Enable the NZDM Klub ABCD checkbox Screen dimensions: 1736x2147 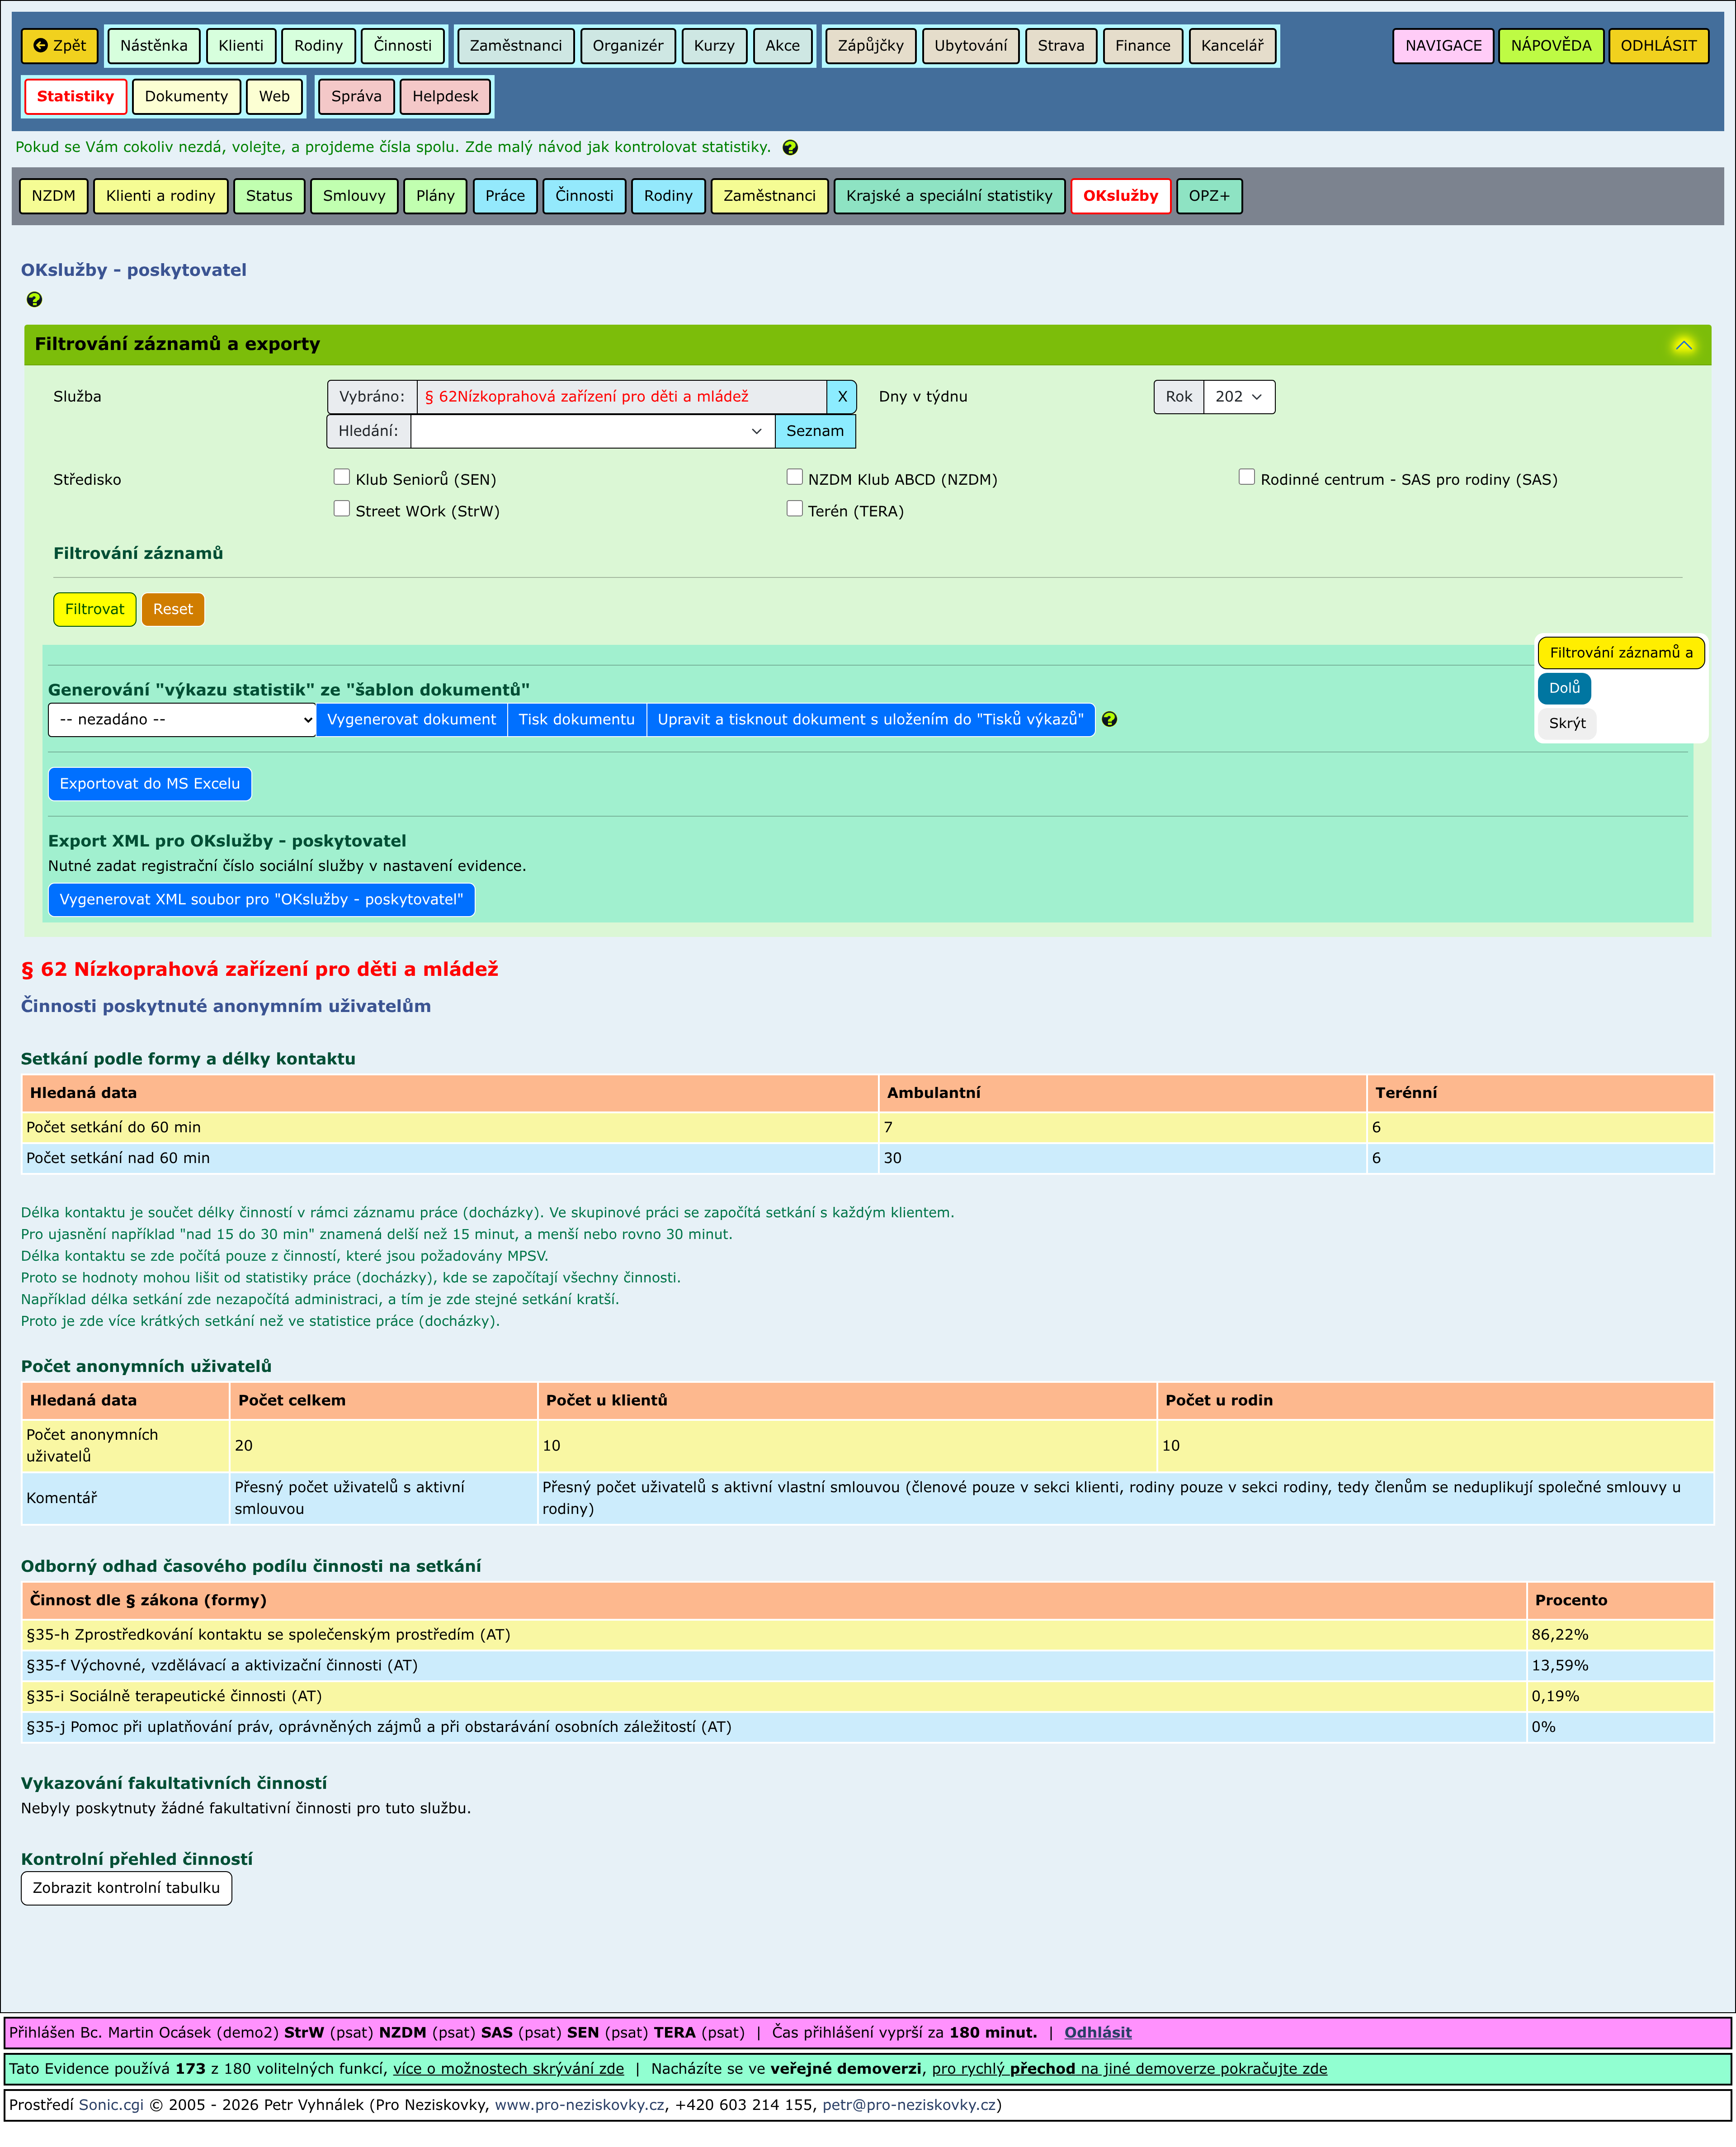pyautogui.click(x=795, y=477)
